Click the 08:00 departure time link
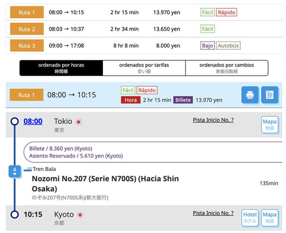Image resolution: width=286 pixels, height=233 pixels. [x=33, y=121]
